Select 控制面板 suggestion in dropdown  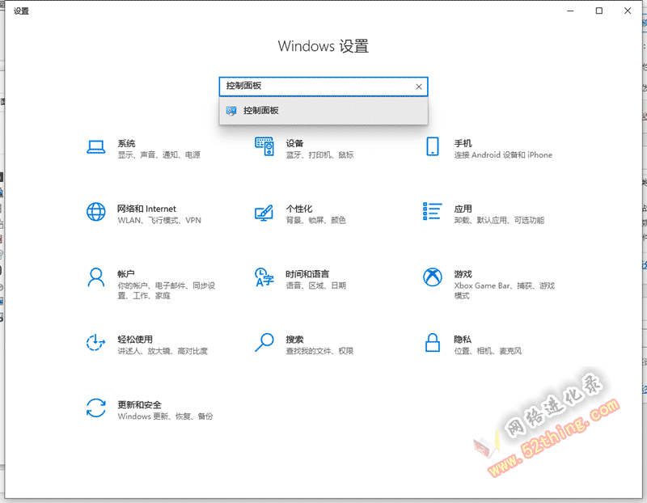pyautogui.click(x=323, y=111)
